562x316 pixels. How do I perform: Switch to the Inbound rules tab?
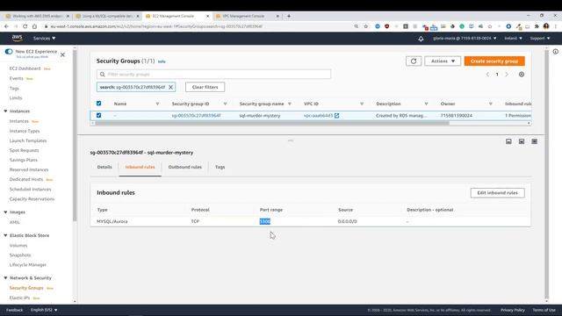pos(140,168)
